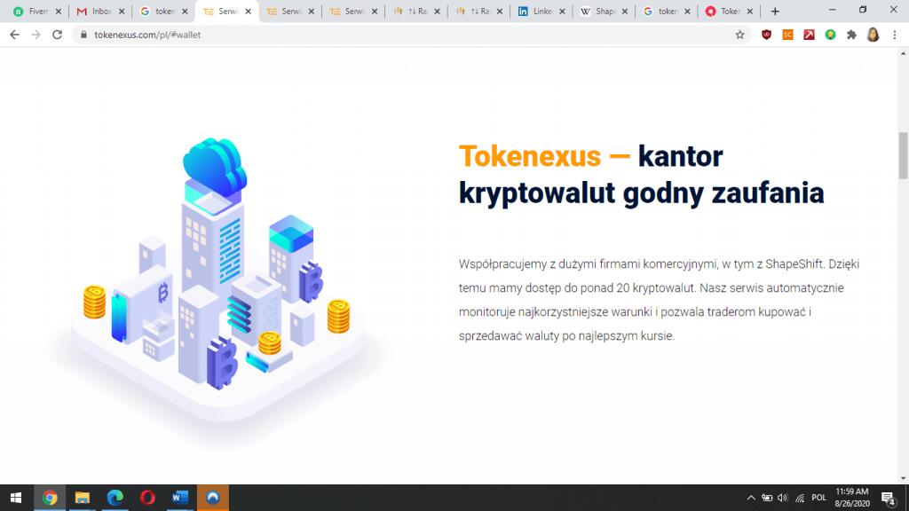Open the notification action center

[888, 498]
